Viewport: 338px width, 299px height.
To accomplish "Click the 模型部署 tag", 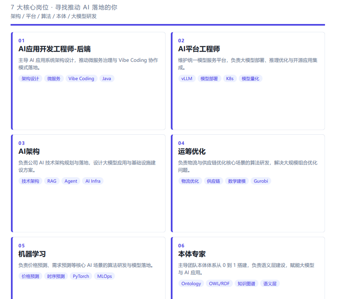I will pyautogui.click(x=209, y=79).
